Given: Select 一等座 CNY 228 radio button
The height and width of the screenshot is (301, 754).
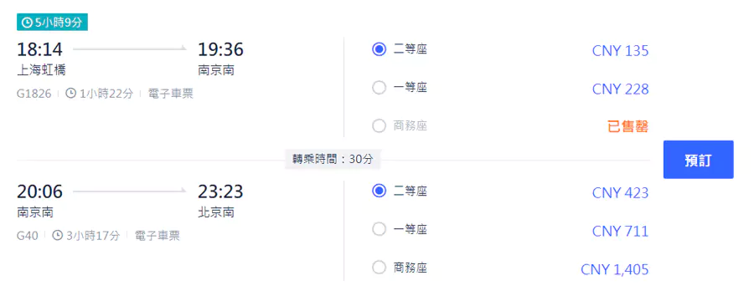Looking at the screenshot, I should (379, 88).
